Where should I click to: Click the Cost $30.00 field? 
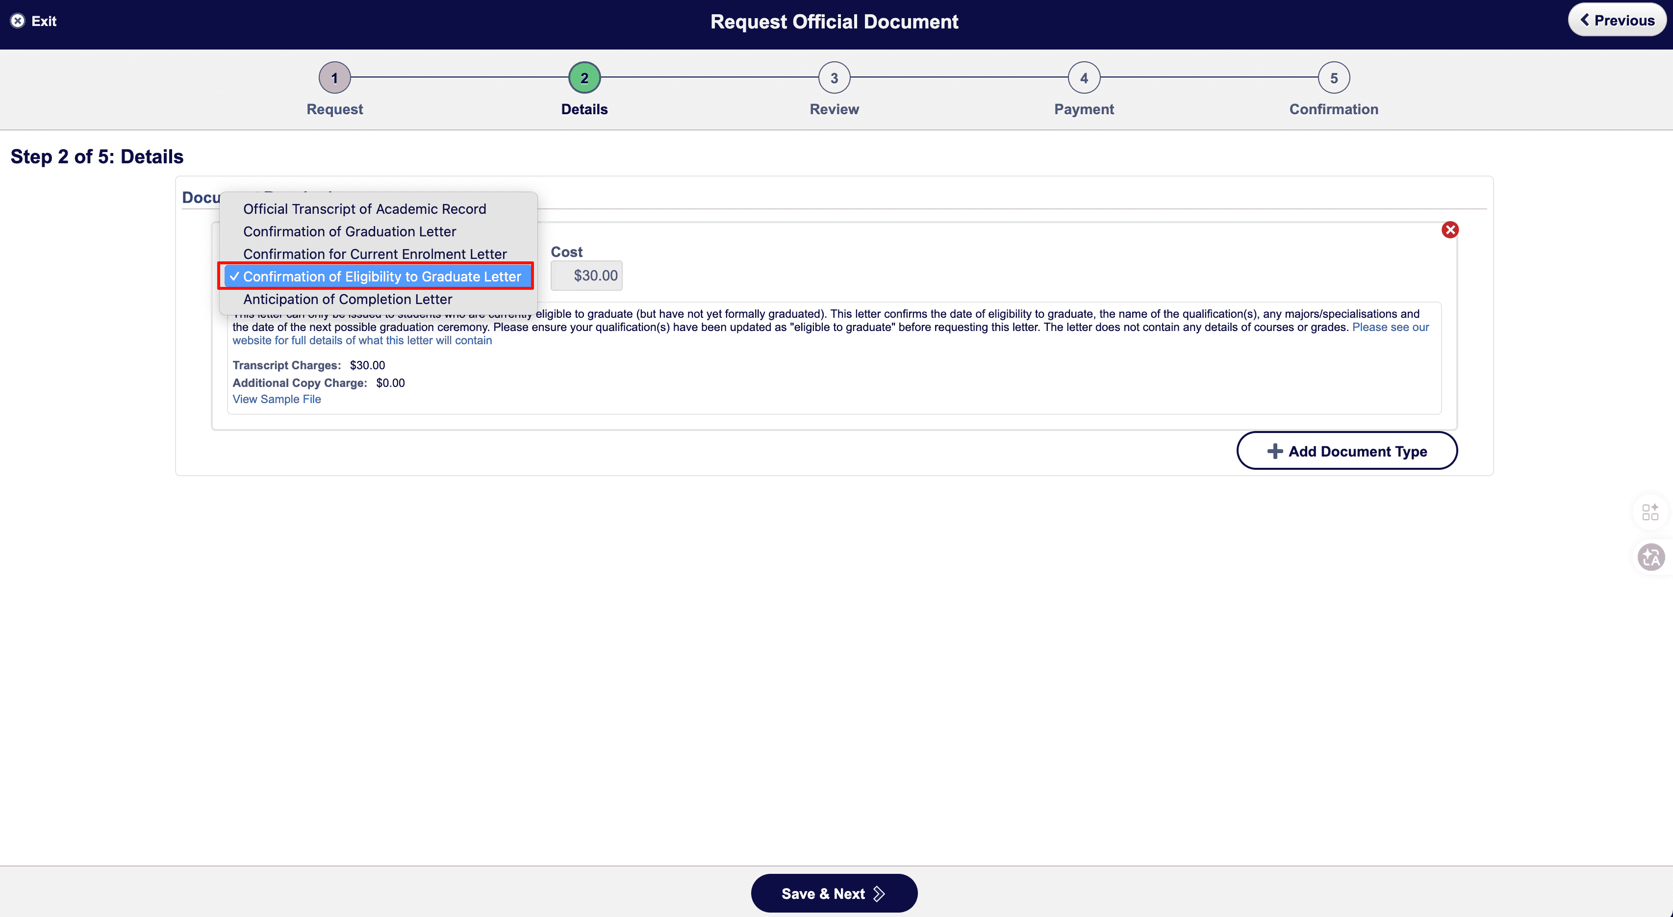pos(586,276)
